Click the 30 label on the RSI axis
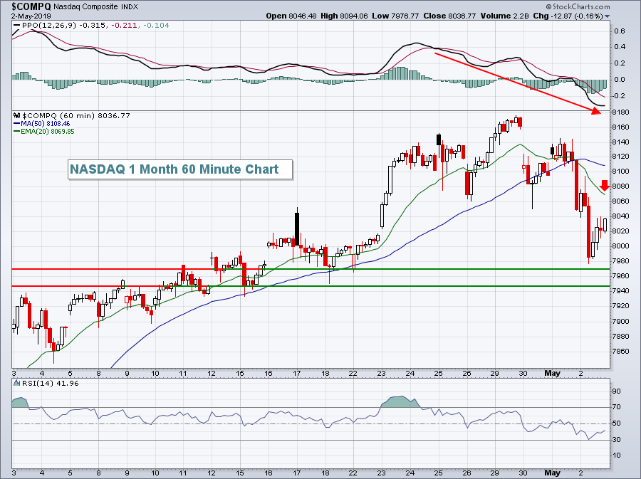Image resolution: width=641 pixels, height=479 pixels. click(617, 439)
